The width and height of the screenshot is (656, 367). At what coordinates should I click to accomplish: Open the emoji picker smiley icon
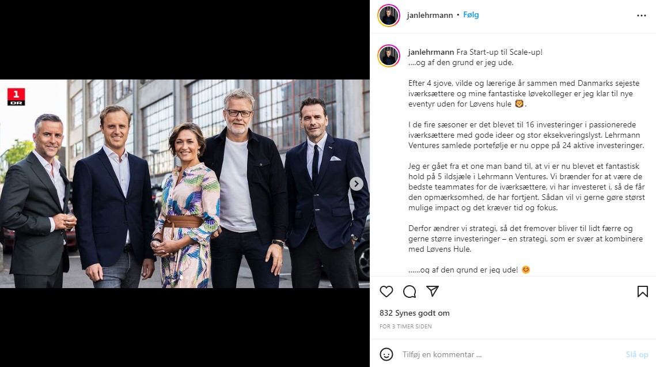[x=386, y=354]
